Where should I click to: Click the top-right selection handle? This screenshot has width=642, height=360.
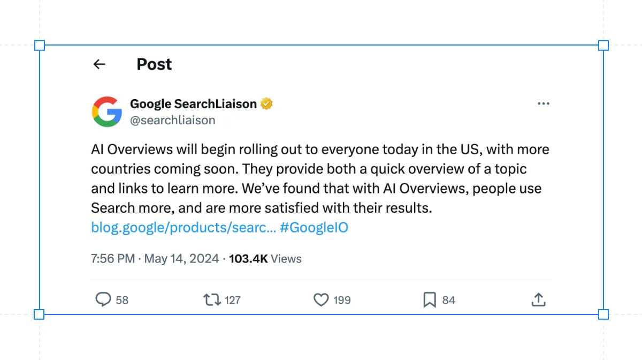click(603, 46)
